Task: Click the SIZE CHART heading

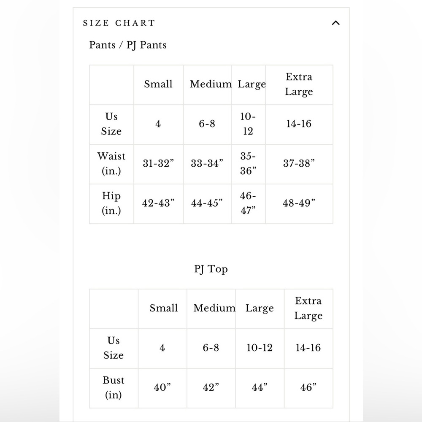Action: pos(119,23)
